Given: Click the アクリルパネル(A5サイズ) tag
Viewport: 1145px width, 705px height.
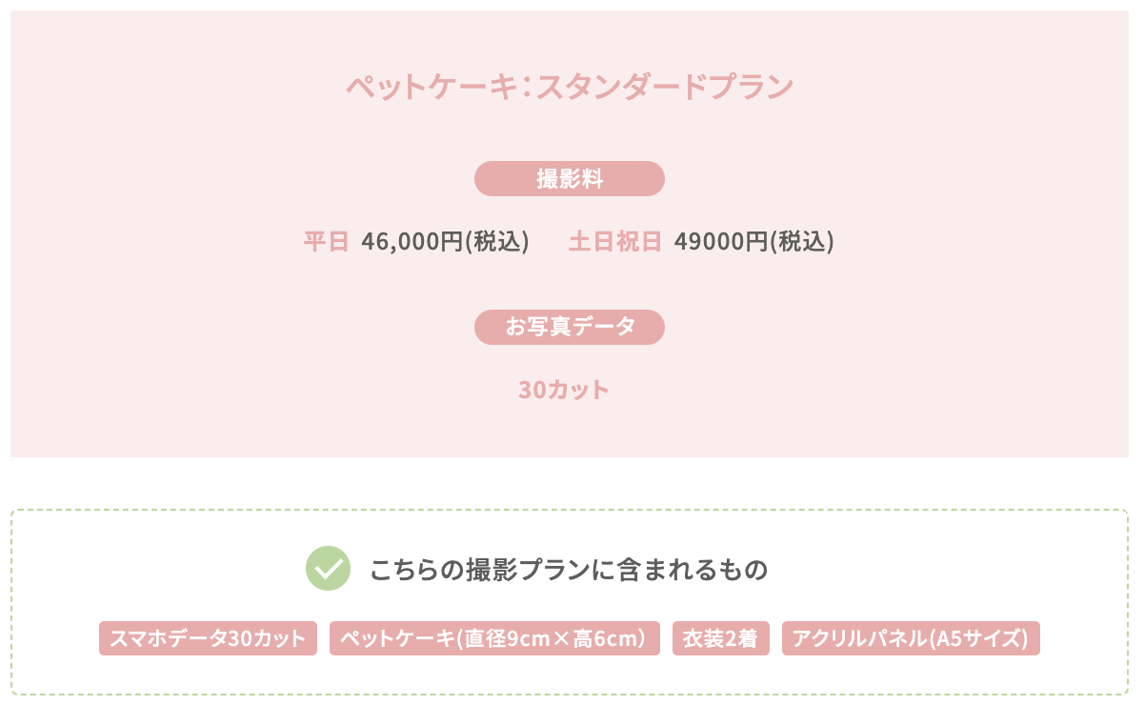Looking at the screenshot, I should pos(911,638).
